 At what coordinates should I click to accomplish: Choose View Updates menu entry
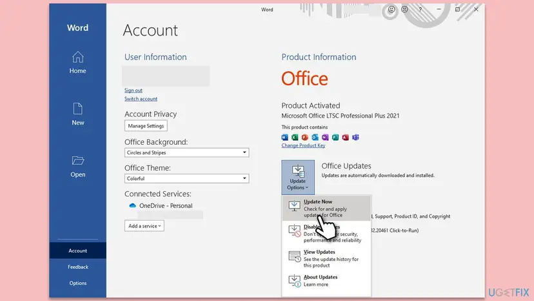(326, 258)
